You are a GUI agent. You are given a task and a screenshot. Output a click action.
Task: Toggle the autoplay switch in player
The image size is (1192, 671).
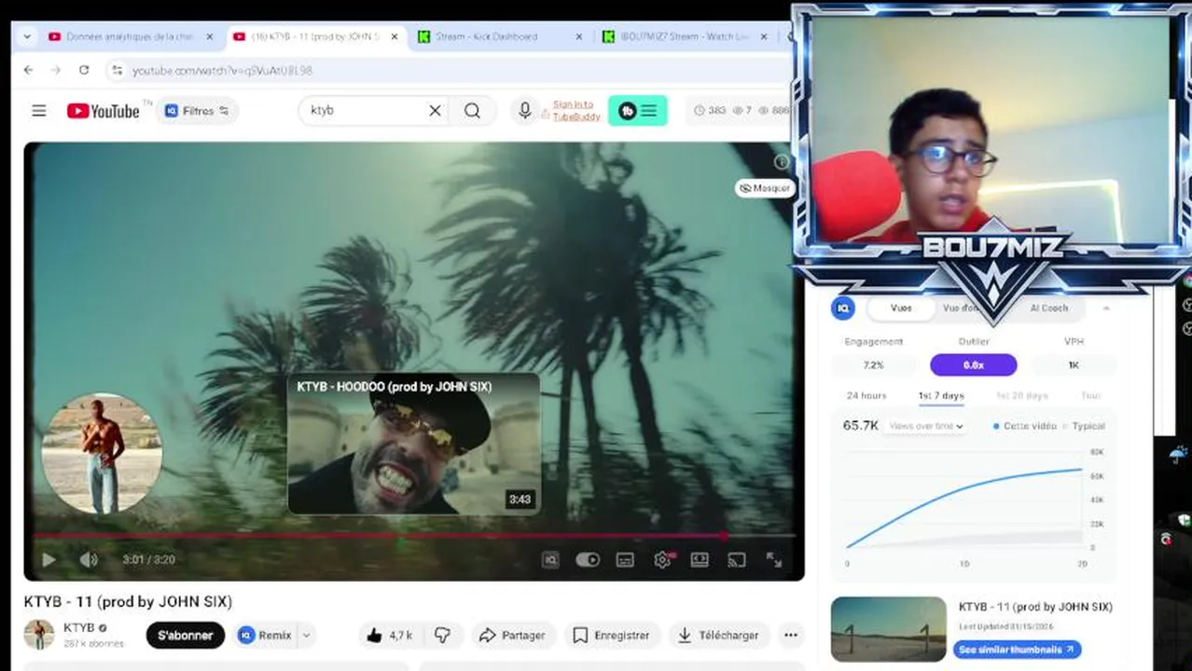[588, 560]
